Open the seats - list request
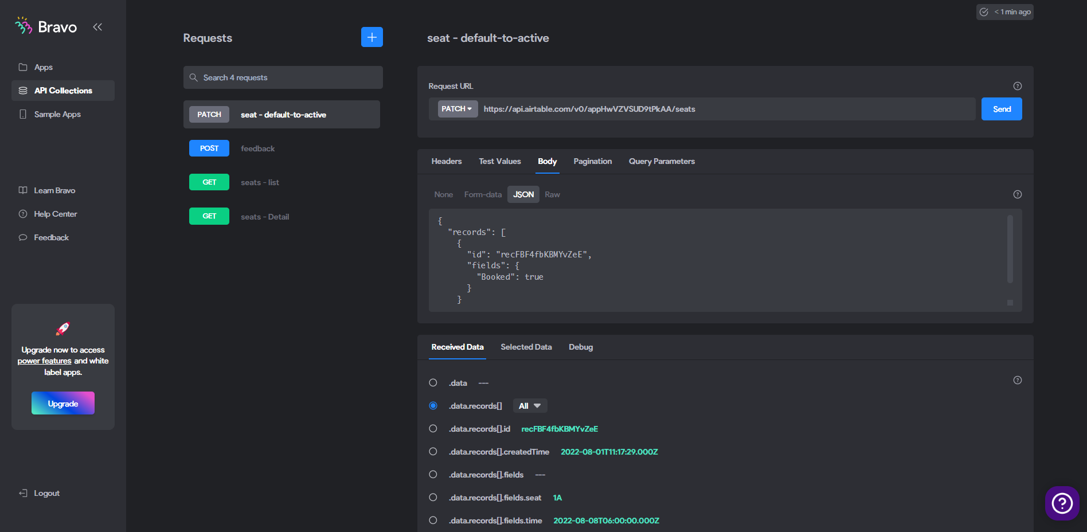The image size is (1087, 532). (281, 182)
